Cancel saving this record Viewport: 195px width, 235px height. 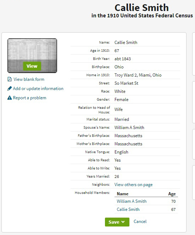(140, 222)
